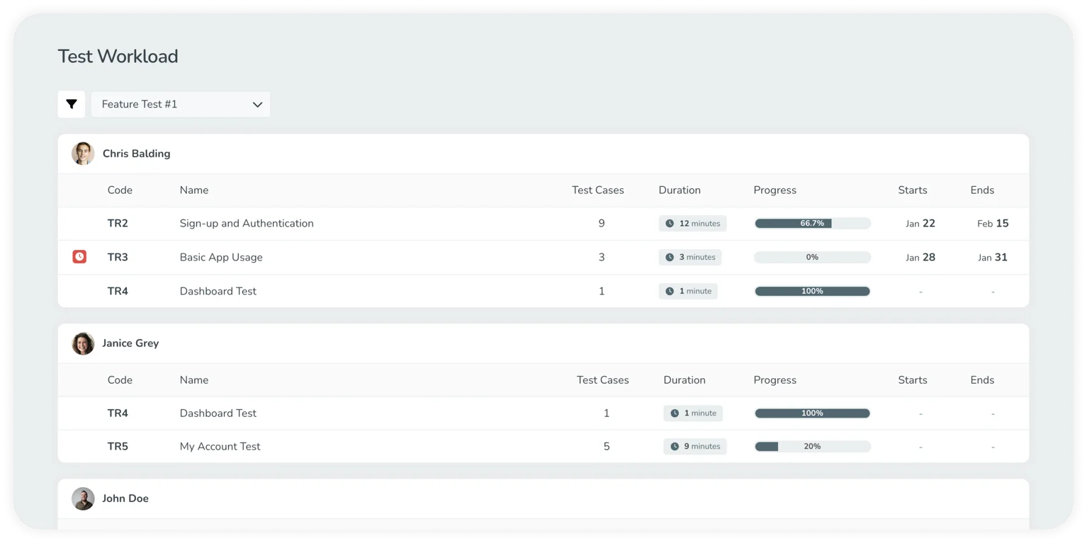
Task: Select the TR2 Sign-up and Authentication row
Action: 246,223
